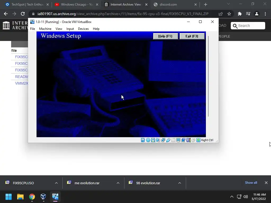Image resolution: width=271 pixels, height=203 pixels.
Task: Open VirtualBox Input menu
Action: (70, 29)
